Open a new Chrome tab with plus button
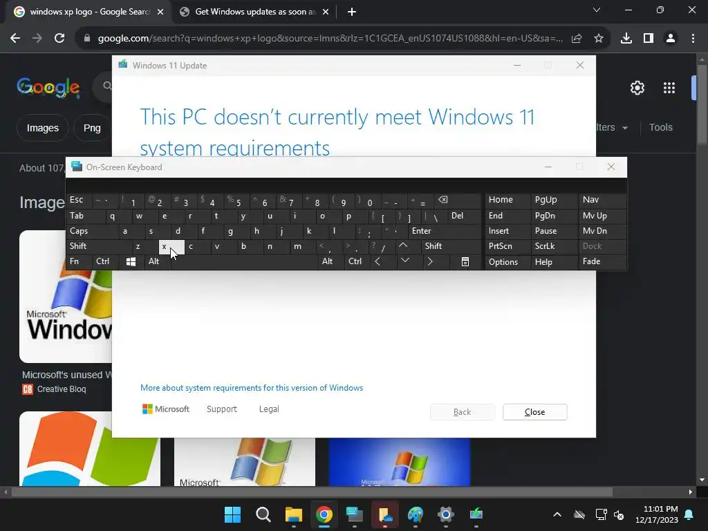 tap(352, 12)
